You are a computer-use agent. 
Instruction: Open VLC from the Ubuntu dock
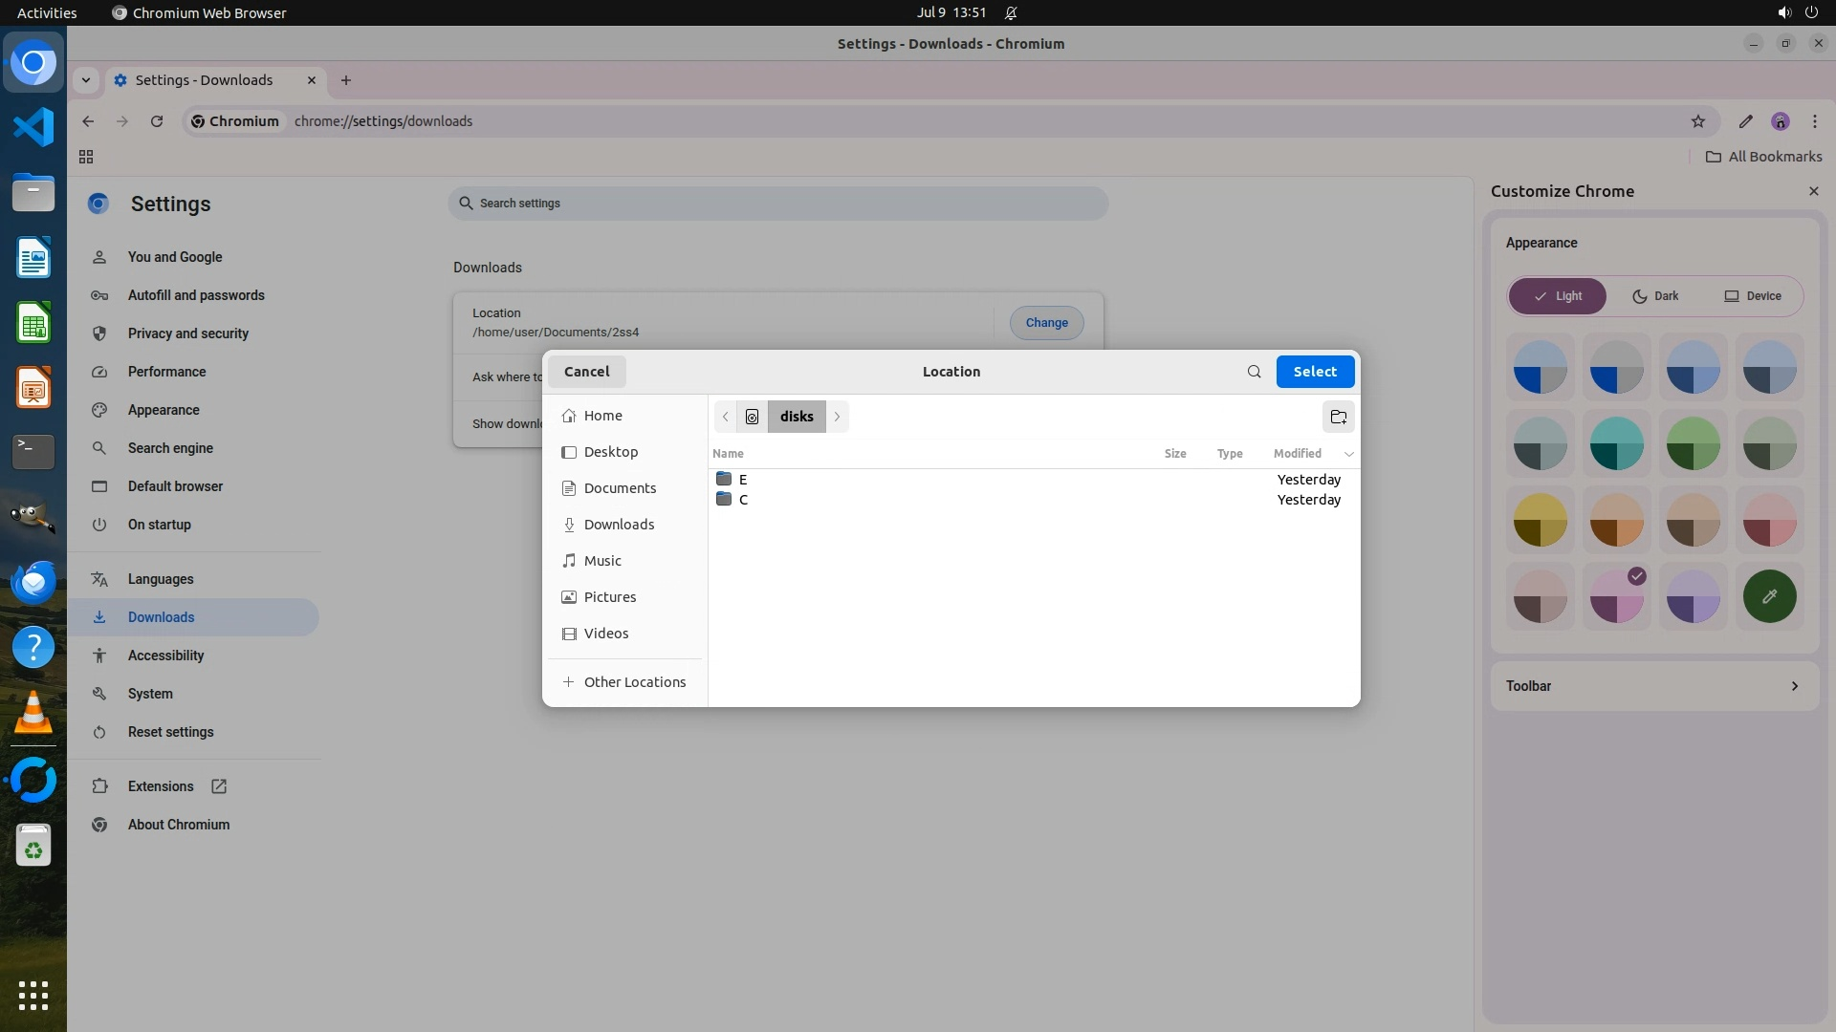[x=33, y=713]
